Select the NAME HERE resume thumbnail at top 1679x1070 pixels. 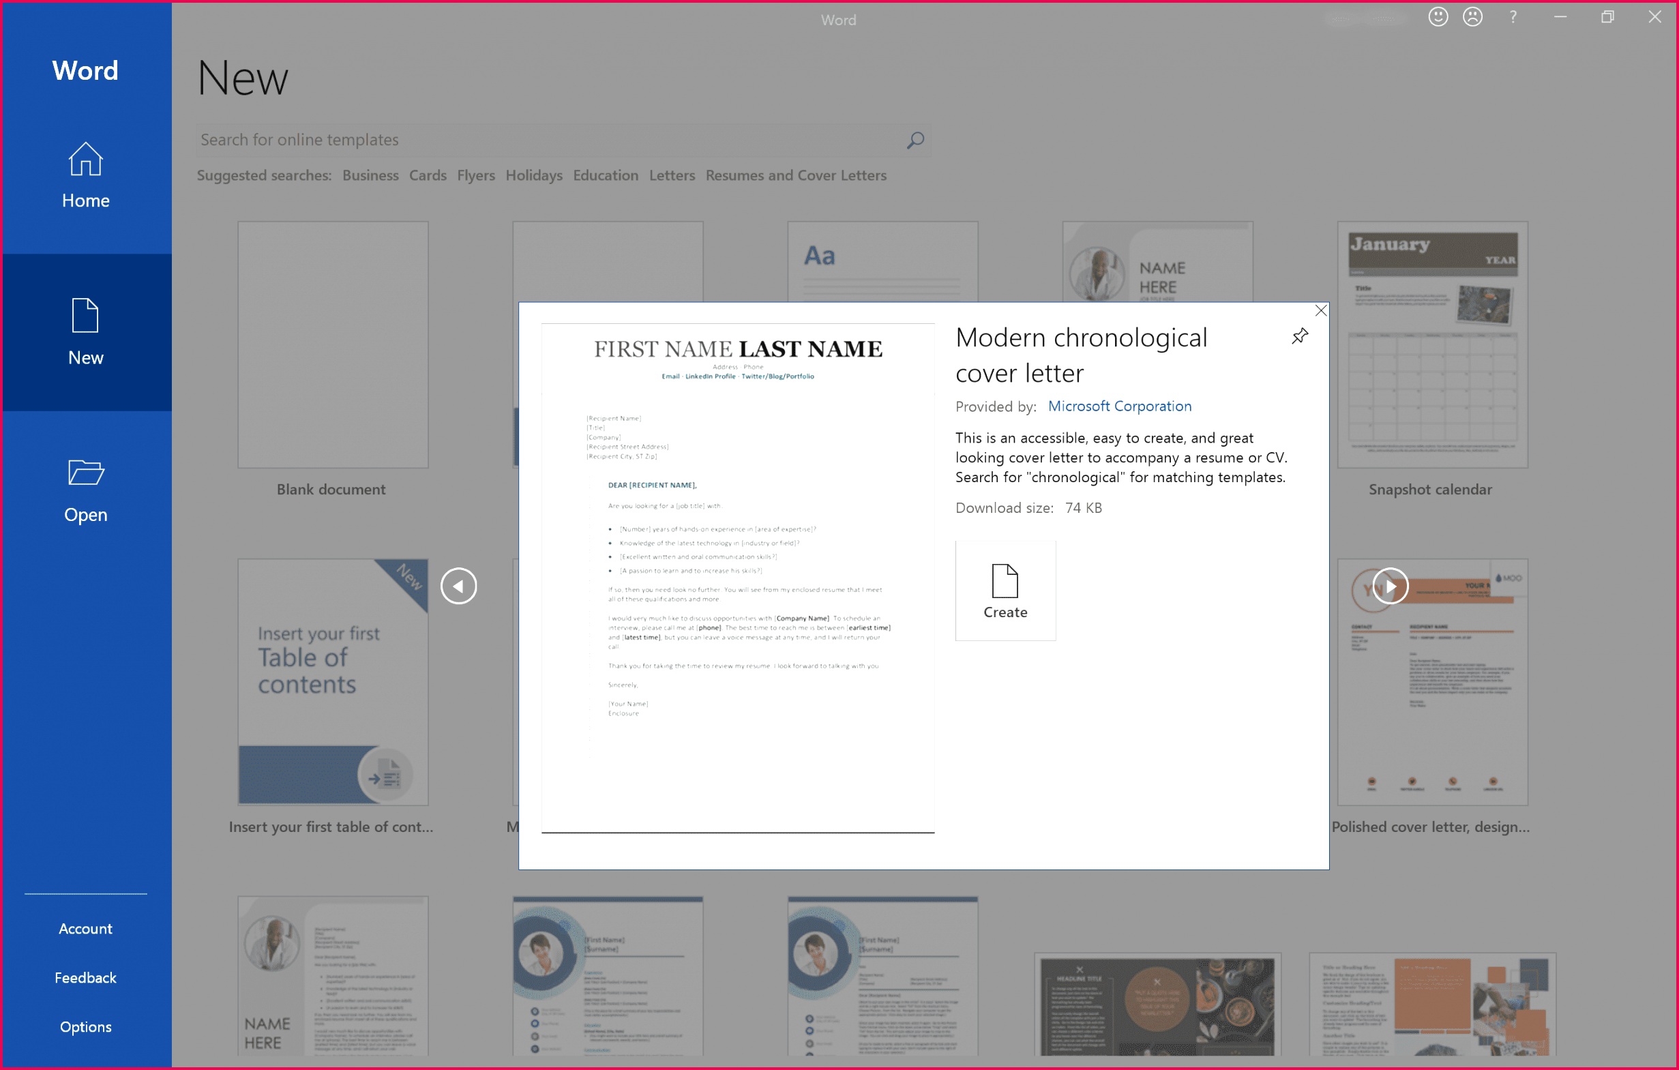click(1157, 262)
